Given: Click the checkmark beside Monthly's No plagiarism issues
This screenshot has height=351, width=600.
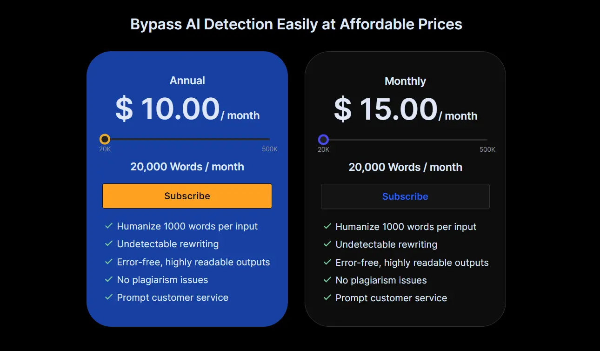Looking at the screenshot, I should coord(327,280).
